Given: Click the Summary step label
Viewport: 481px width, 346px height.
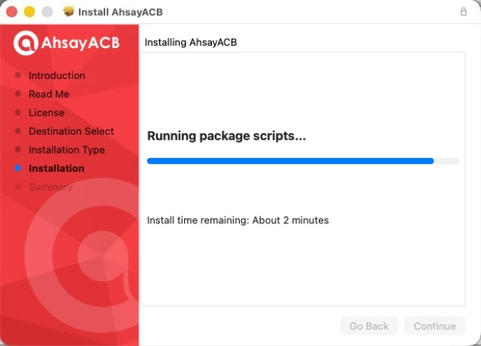Looking at the screenshot, I should click(50, 187).
